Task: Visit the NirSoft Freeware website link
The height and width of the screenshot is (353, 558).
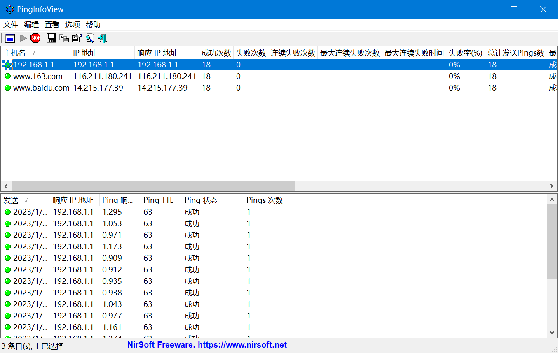Action: (207, 345)
